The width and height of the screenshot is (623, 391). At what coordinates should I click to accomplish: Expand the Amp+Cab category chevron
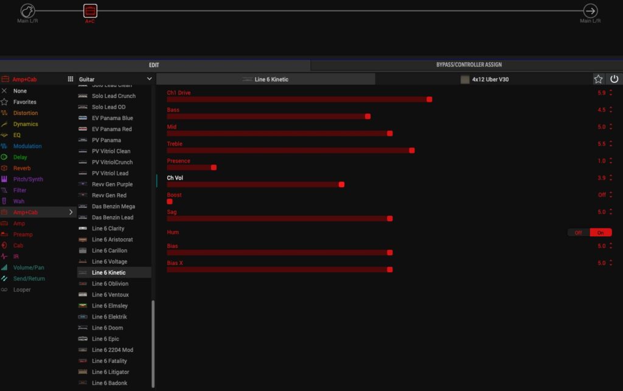(71, 213)
